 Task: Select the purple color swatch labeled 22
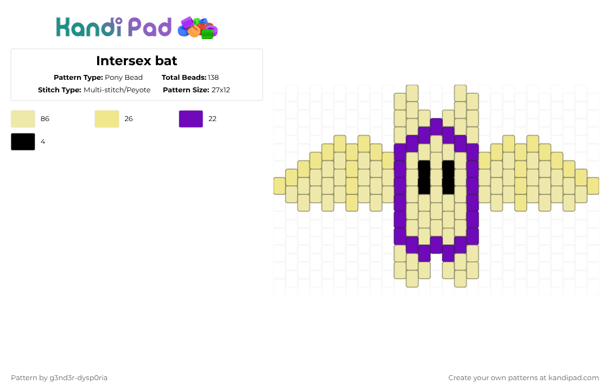[x=191, y=119]
